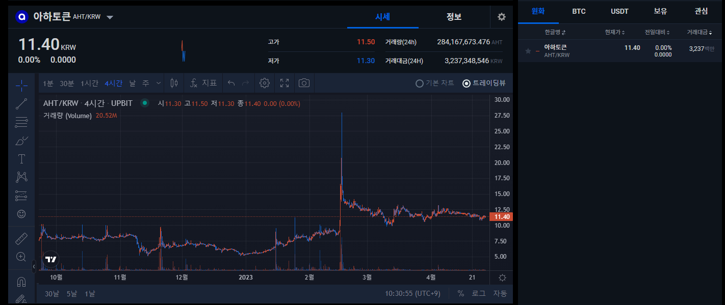
Task: Undo the last chart action
Action: tap(231, 83)
